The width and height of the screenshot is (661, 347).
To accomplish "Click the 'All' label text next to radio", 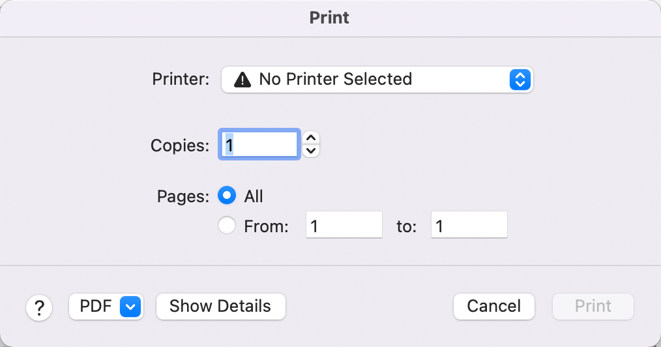I will coord(254,196).
